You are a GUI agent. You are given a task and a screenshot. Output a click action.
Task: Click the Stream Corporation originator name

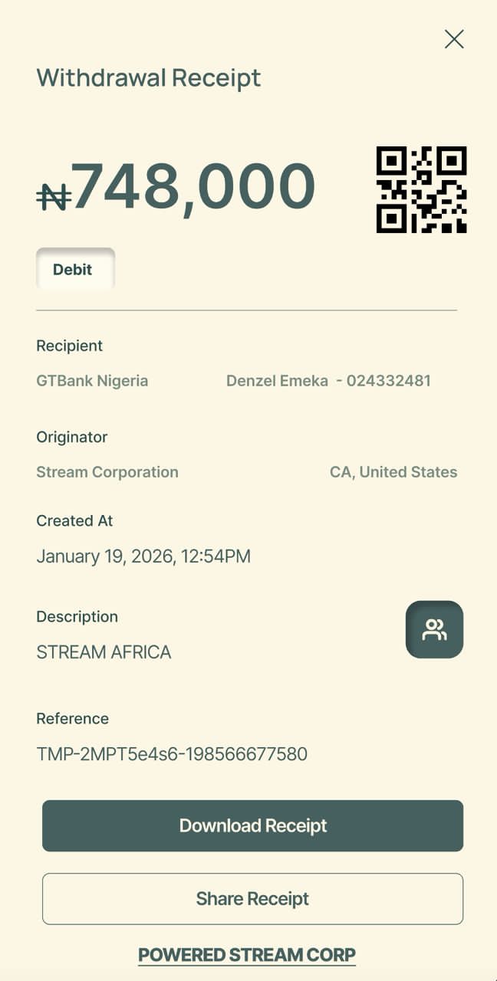107,472
